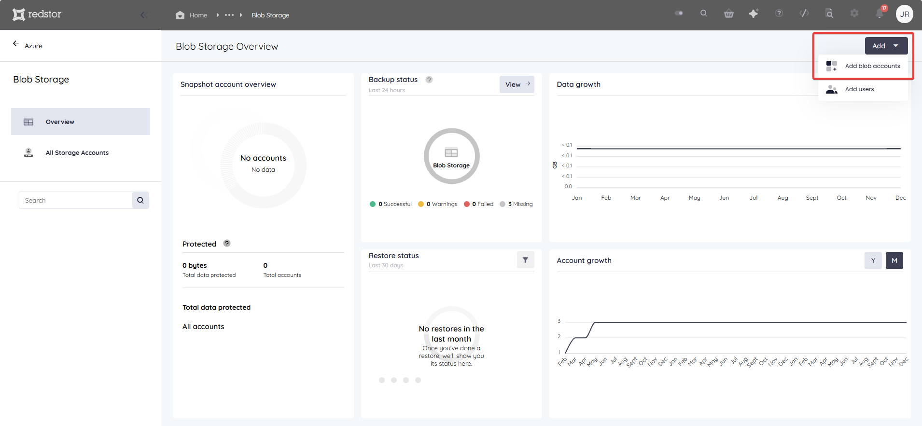Viewport: 922px width, 426px height.
Task: Open the shopping basket icon
Action: pos(729,14)
